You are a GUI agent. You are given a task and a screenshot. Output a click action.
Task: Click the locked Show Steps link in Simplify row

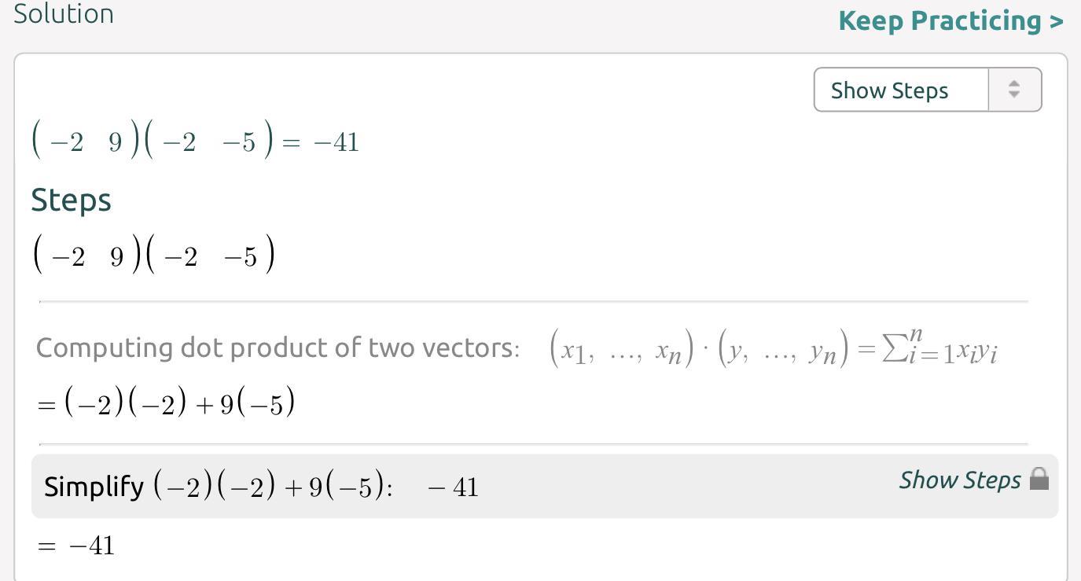(x=959, y=480)
